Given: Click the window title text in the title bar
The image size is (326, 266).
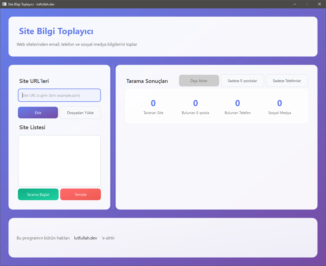Looking at the screenshot, I should click(31, 4).
